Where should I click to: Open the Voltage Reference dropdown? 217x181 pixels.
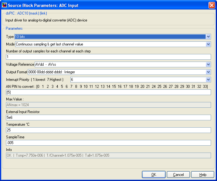(x=208, y=64)
